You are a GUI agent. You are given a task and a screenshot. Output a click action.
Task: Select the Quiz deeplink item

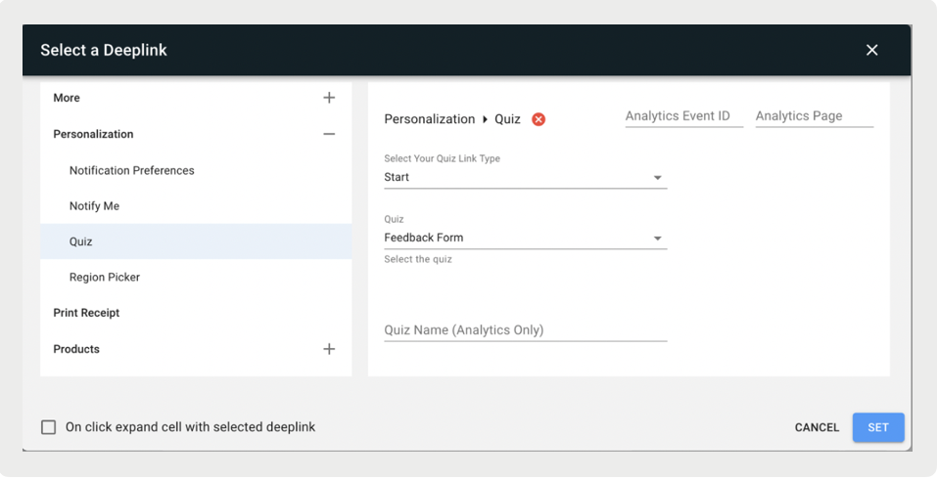196,241
